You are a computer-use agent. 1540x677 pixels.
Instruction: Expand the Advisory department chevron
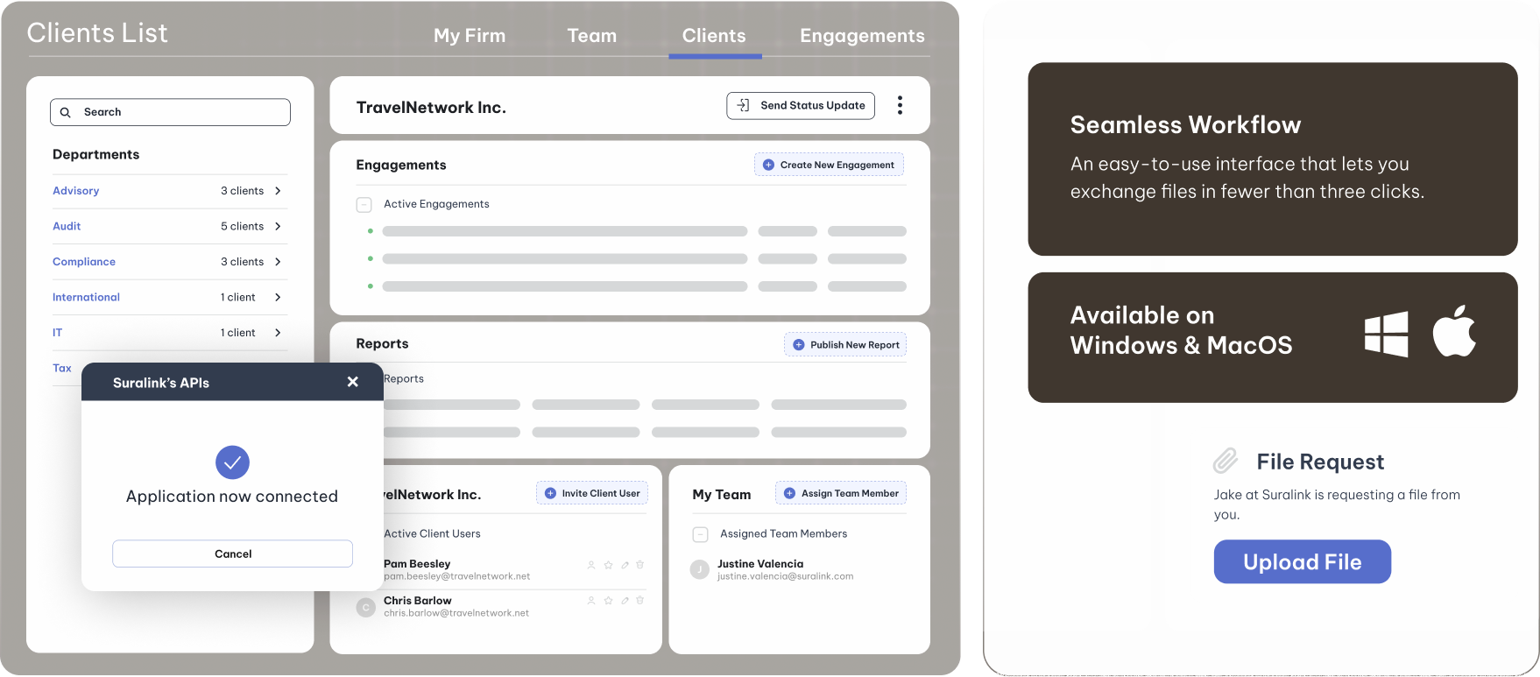click(278, 191)
